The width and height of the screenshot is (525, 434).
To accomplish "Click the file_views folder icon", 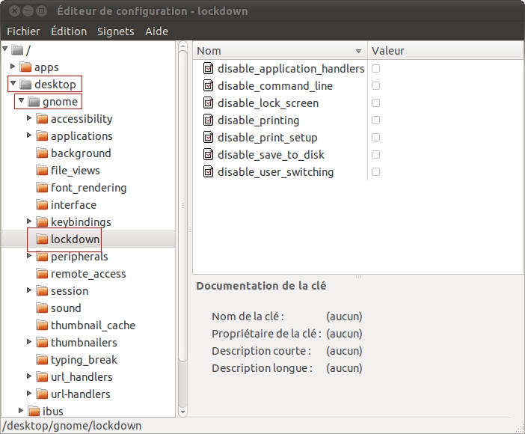I will (42, 171).
